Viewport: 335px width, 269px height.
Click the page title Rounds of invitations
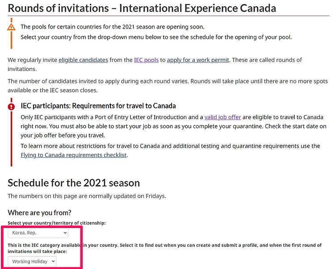point(142,8)
